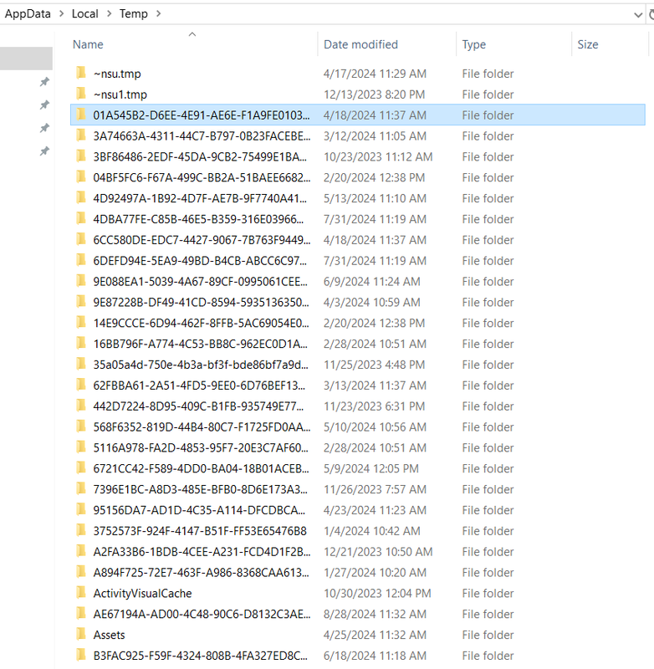The height and width of the screenshot is (669, 654).
Task: Select folder AE67194A-AD00-4C48-90C6 name
Action: tap(202, 614)
